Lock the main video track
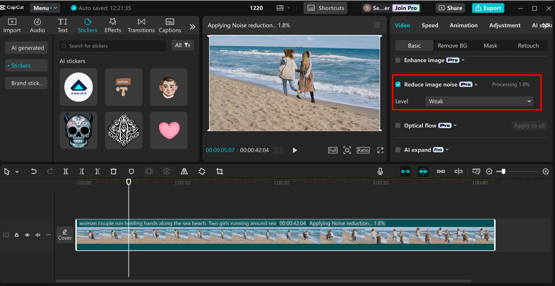This screenshot has height=286, width=555. point(16,235)
